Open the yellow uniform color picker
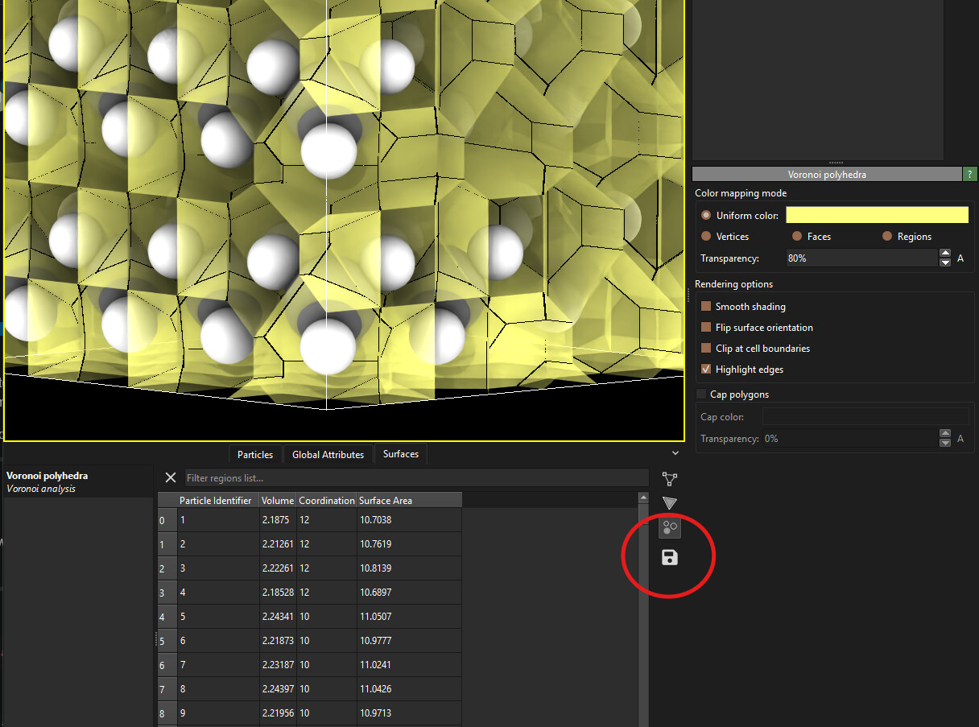The height and width of the screenshot is (727, 979). (x=877, y=215)
